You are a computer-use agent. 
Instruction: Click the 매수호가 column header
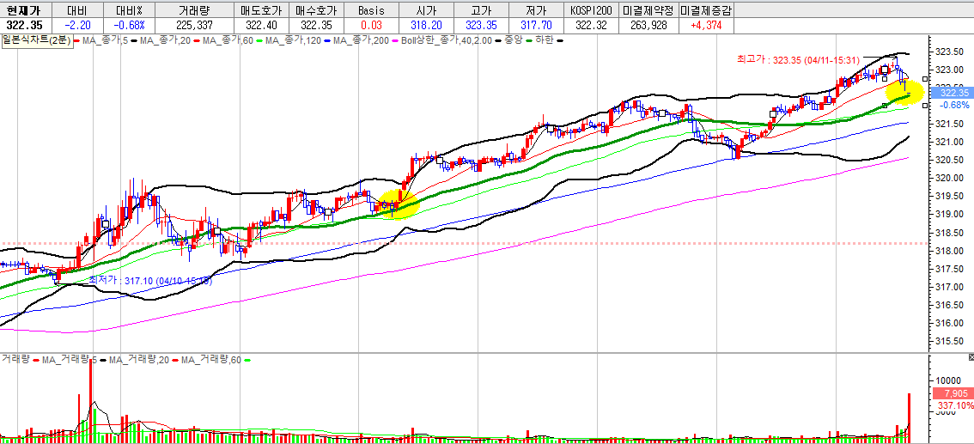[x=316, y=10]
